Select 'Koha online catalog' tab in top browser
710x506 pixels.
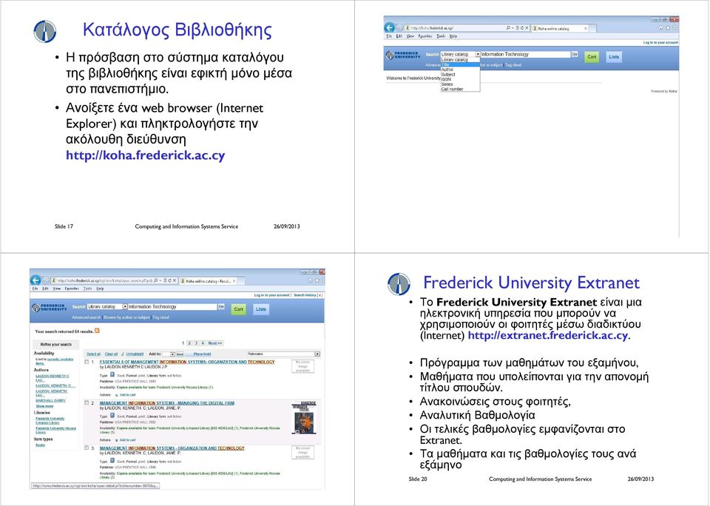[x=560, y=28]
